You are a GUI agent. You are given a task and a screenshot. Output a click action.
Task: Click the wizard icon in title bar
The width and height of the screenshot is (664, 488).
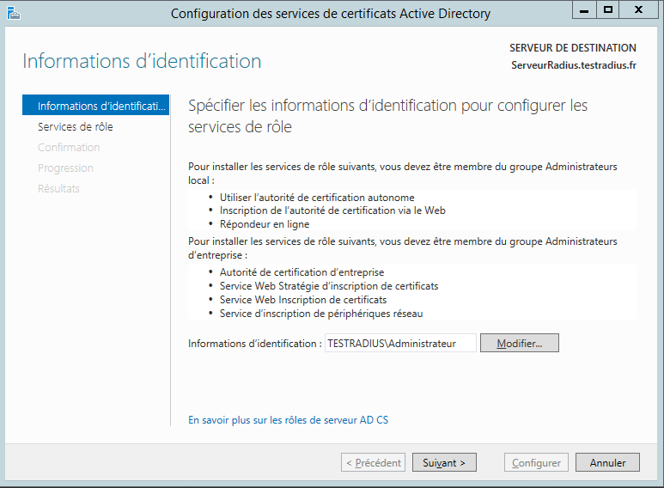coord(12,13)
